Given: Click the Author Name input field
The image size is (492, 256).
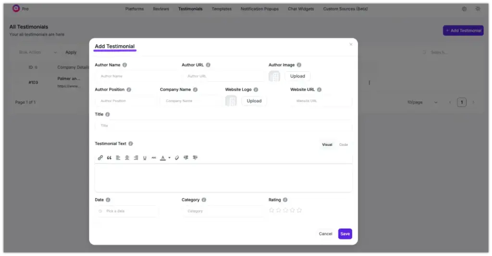Looking at the screenshot, I should pos(136,76).
